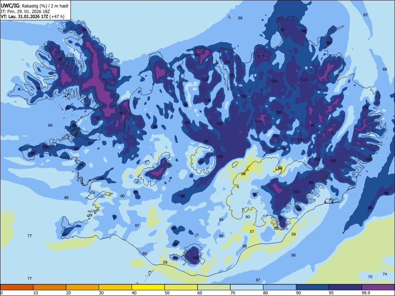Click the pale yellow 50–60 legend swatch

coord(181,287)
